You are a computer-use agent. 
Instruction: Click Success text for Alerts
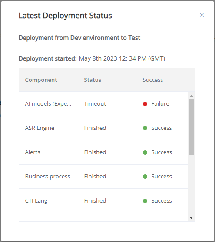[x=162, y=152]
